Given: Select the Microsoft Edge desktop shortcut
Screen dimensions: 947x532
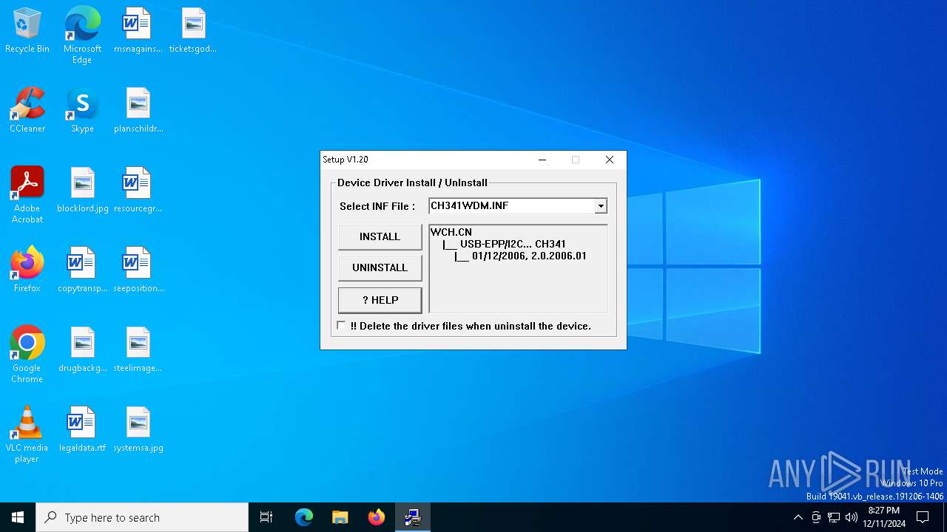Looking at the screenshot, I should click(x=82, y=35).
